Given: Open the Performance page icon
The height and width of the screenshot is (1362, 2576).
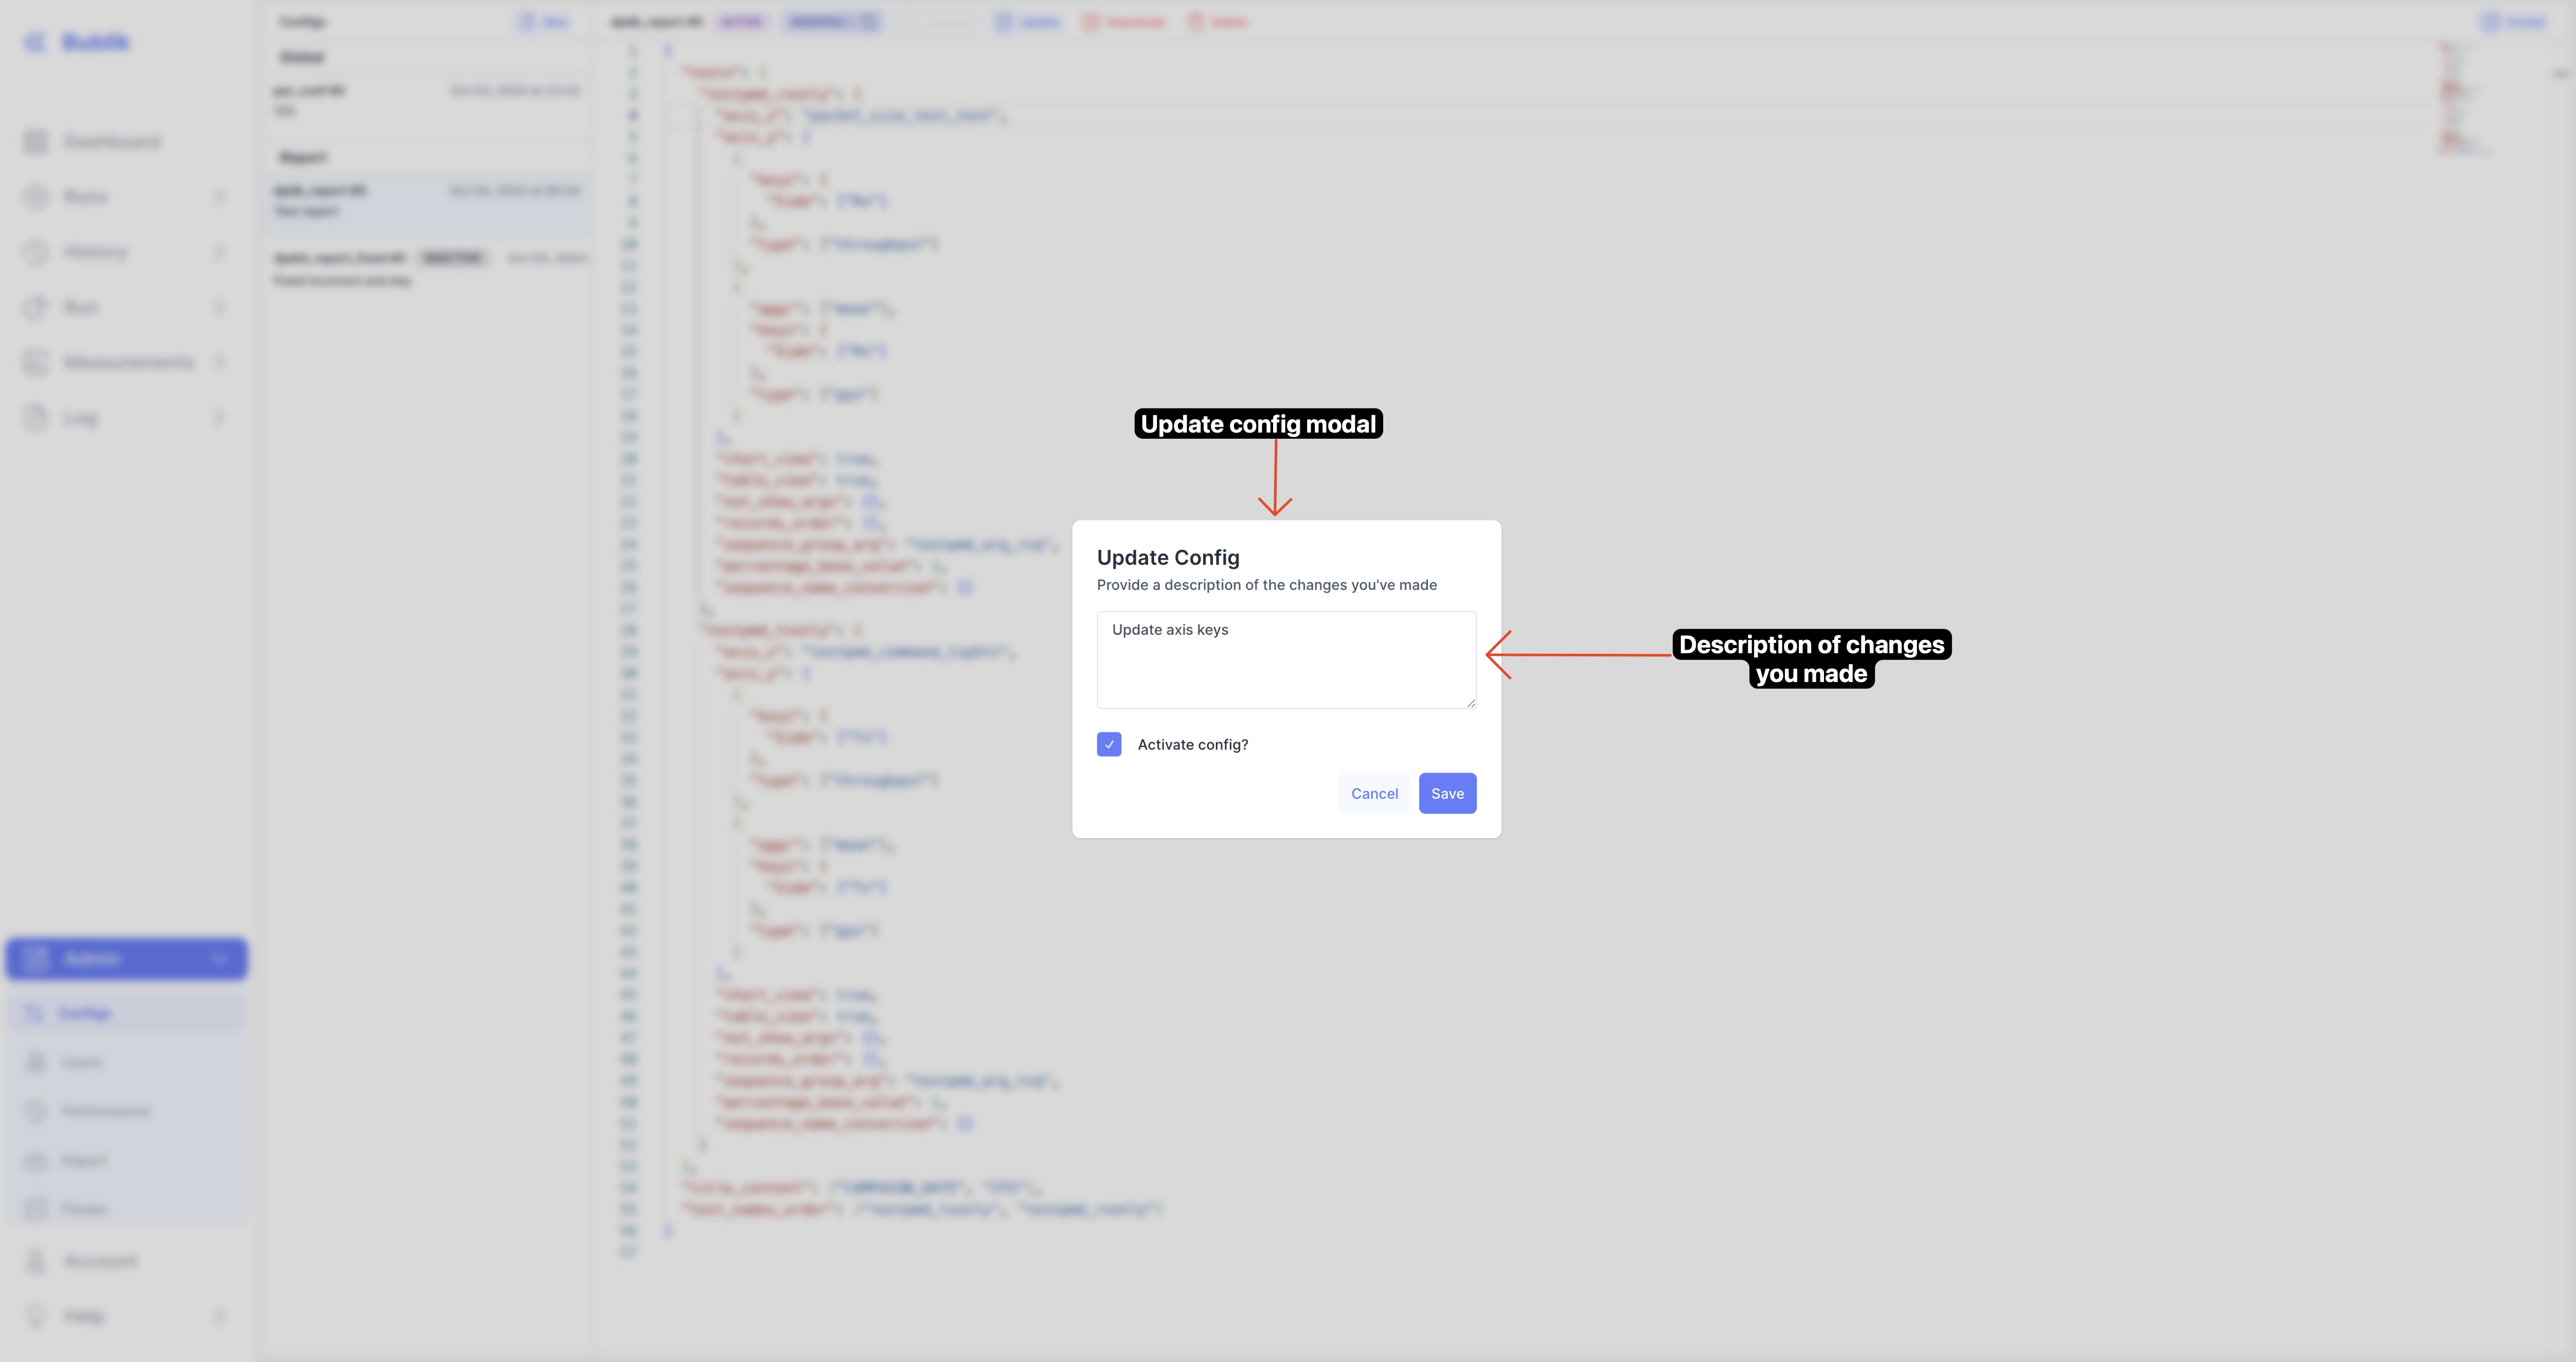Looking at the screenshot, I should tap(35, 1111).
